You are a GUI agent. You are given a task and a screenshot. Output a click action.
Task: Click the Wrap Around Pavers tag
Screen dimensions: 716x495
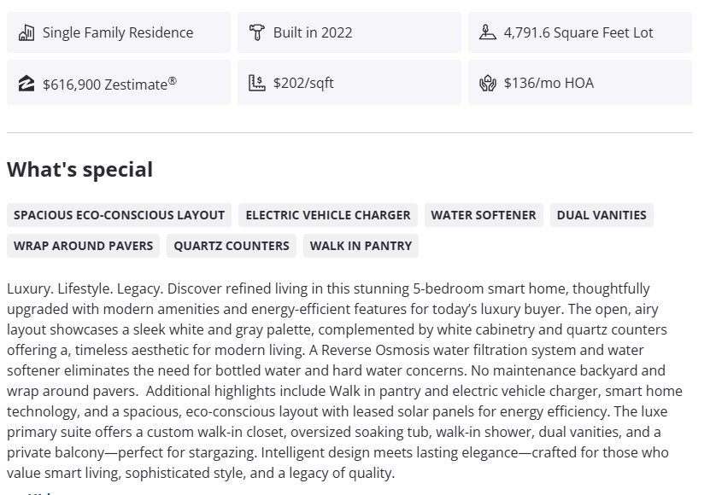click(84, 246)
